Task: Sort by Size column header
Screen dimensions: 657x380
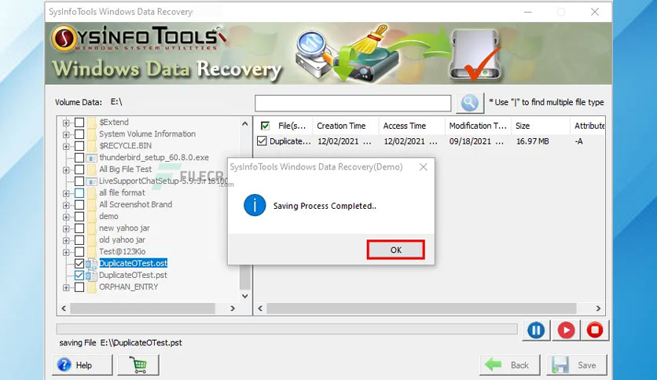Action: 541,126
